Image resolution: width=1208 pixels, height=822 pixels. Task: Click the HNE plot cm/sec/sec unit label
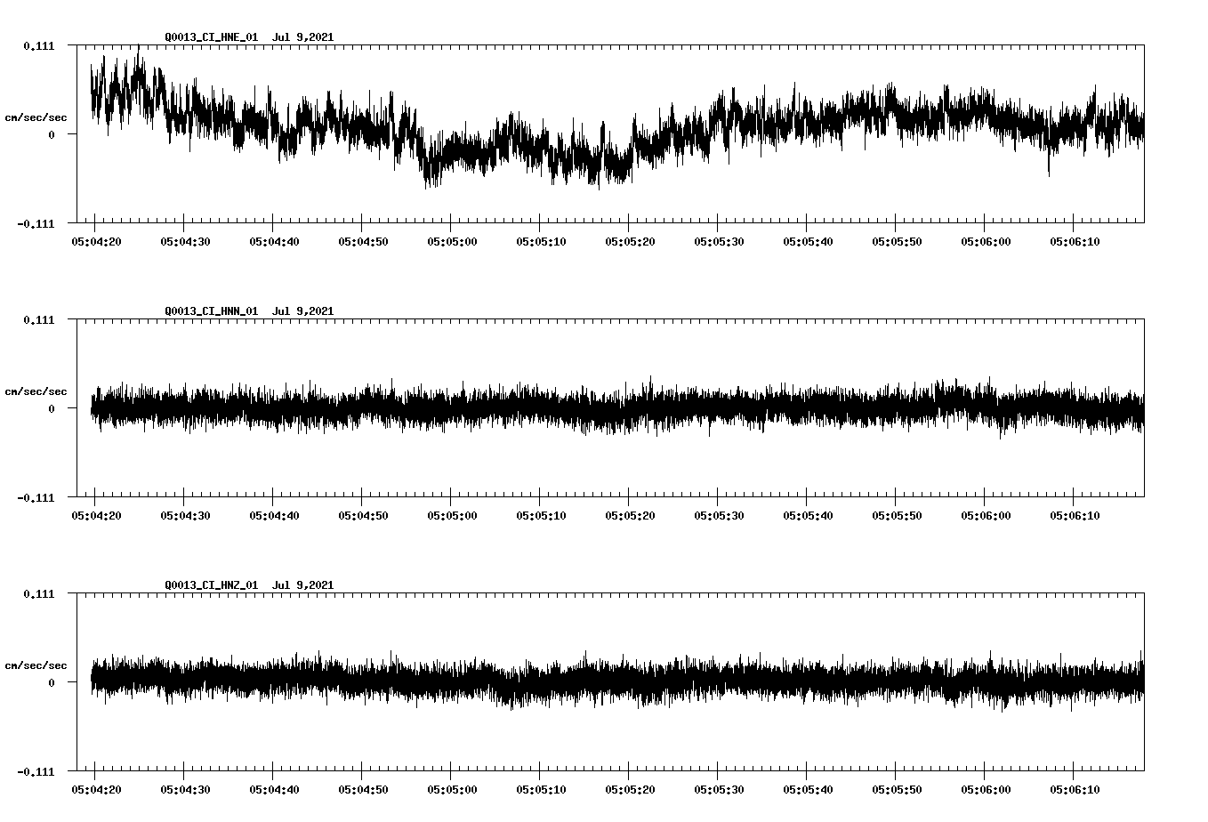pyautogui.click(x=36, y=117)
